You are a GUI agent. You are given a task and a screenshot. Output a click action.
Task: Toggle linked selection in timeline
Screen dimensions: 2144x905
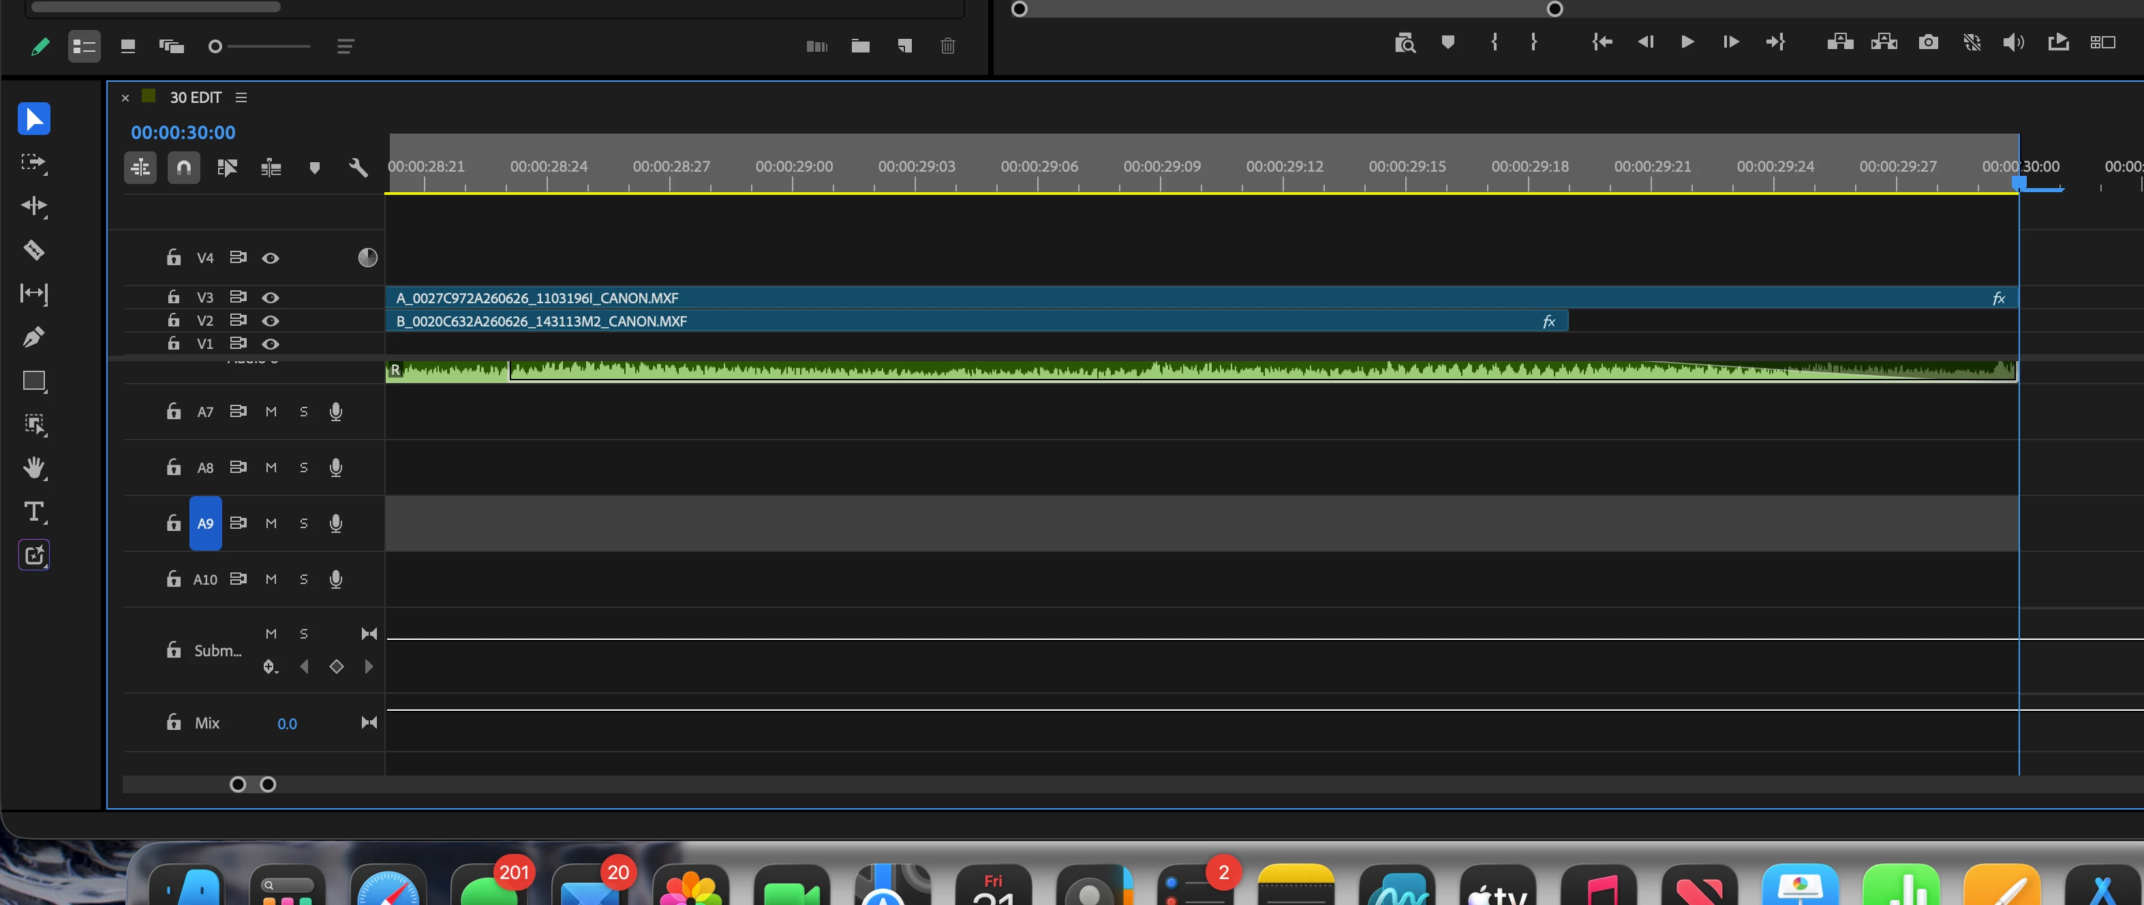227,168
